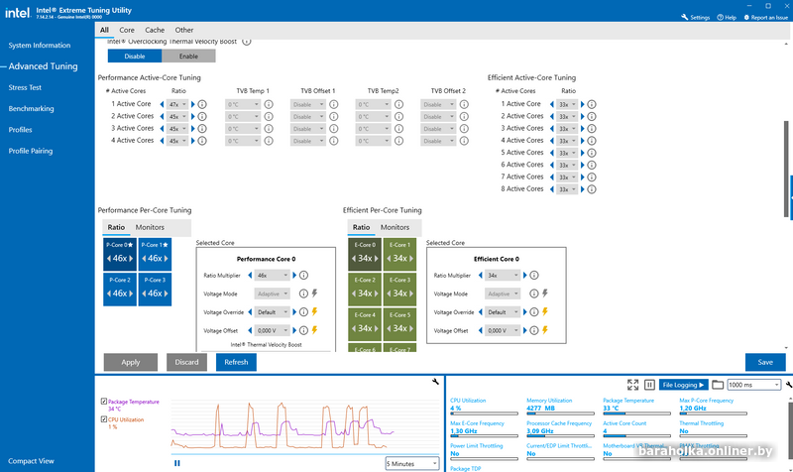The width and height of the screenshot is (793, 472).
Task: Show info for Efficient Core 0 Voltage Mode
Action: coord(533,294)
